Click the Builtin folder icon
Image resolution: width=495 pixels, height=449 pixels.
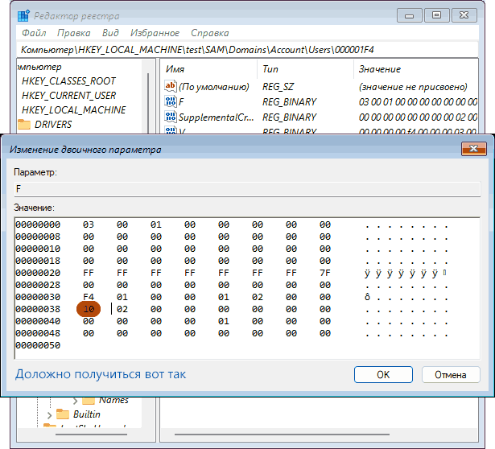[63, 414]
